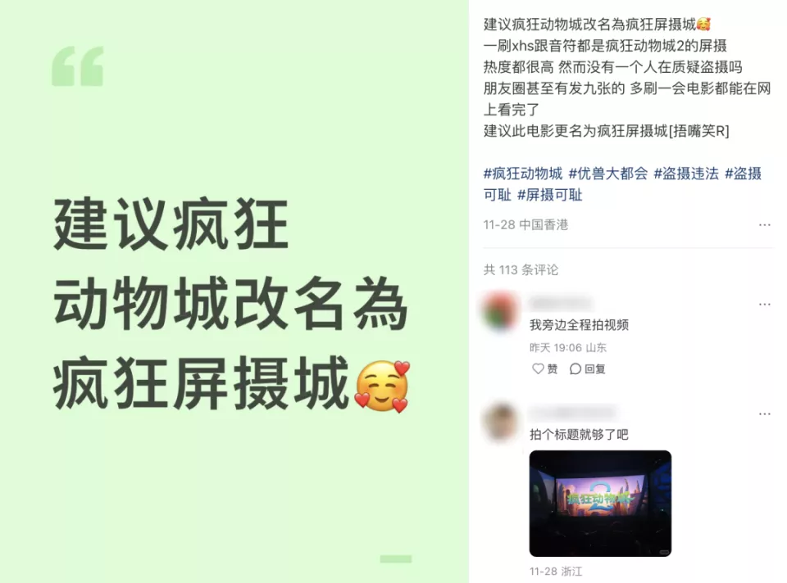Open options menu for the first comment
The width and height of the screenshot is (787, 583).
764,305
